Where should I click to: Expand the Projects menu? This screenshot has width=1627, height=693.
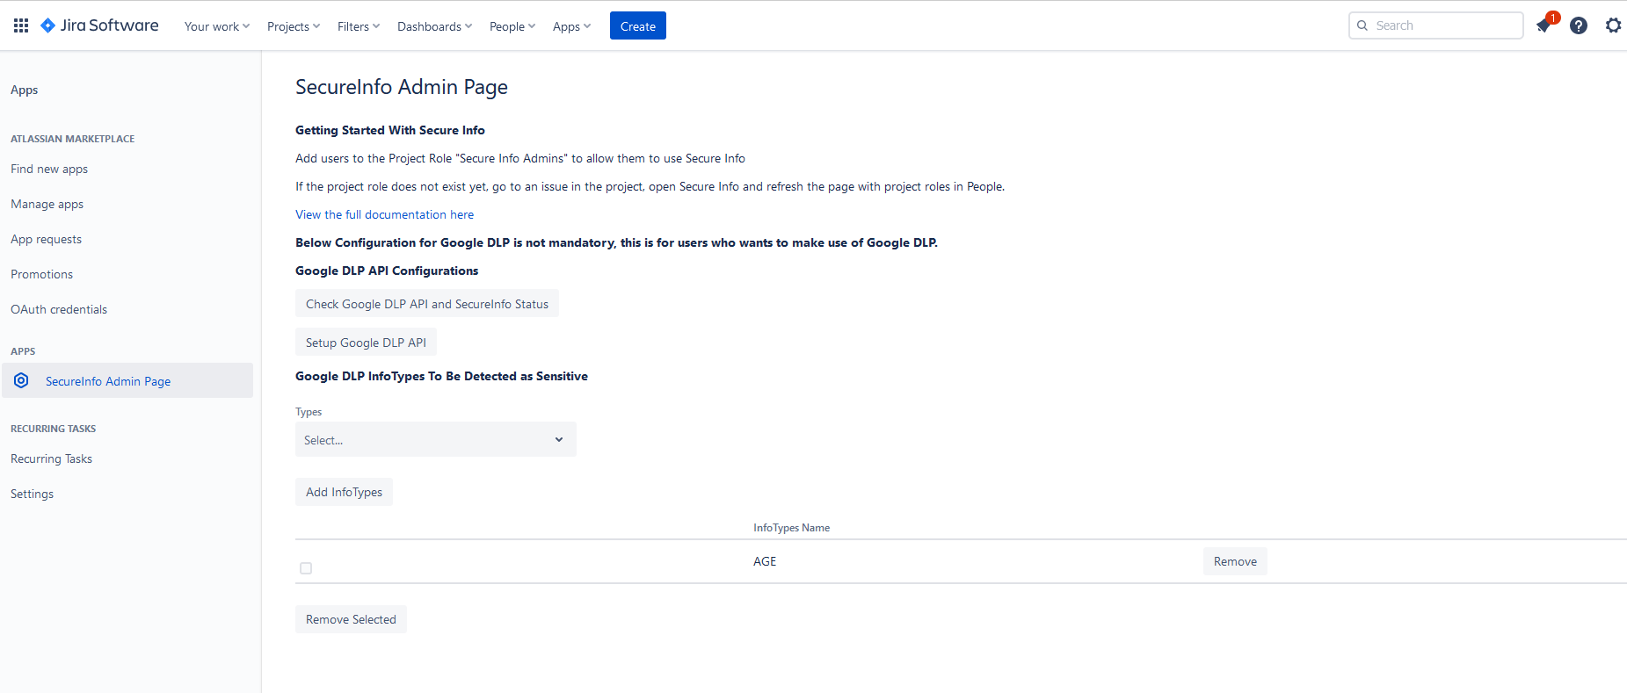click(x=294, y=26)
